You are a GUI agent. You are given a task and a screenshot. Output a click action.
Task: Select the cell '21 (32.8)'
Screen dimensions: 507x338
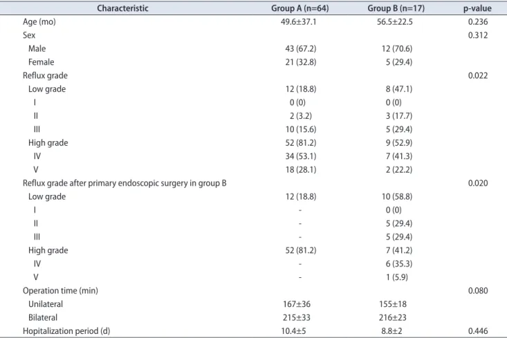300,62
